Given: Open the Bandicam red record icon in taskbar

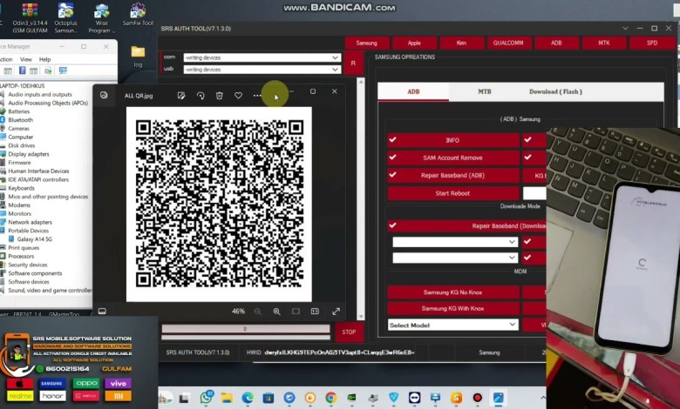Looking at the screenshot, I should 477,398.
